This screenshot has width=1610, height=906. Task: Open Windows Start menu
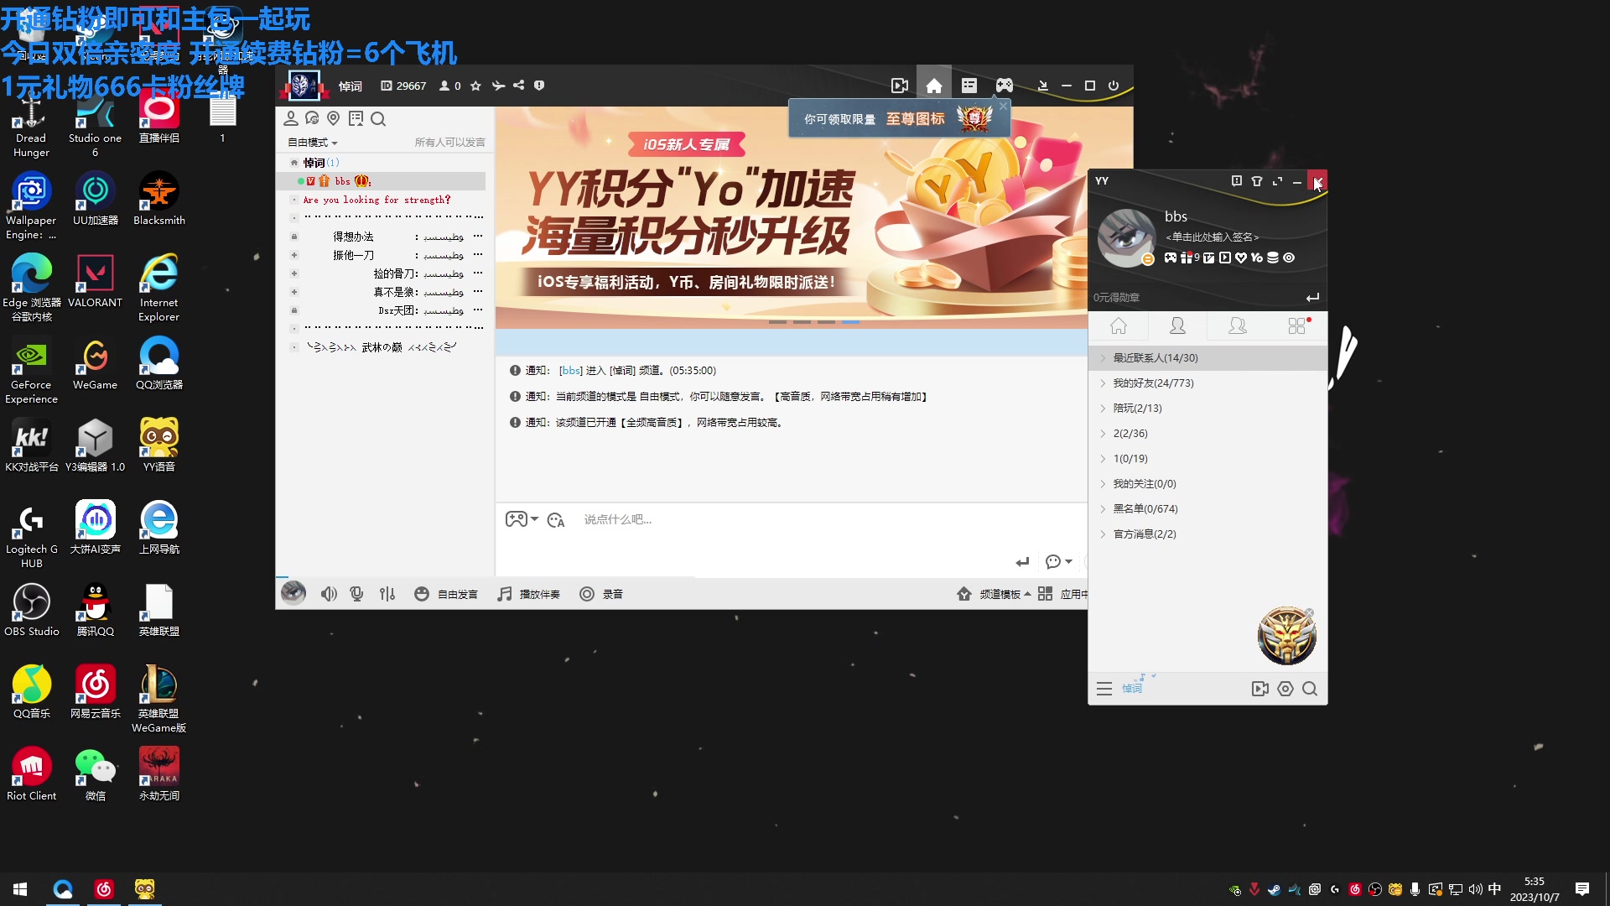tap(20, 889)
